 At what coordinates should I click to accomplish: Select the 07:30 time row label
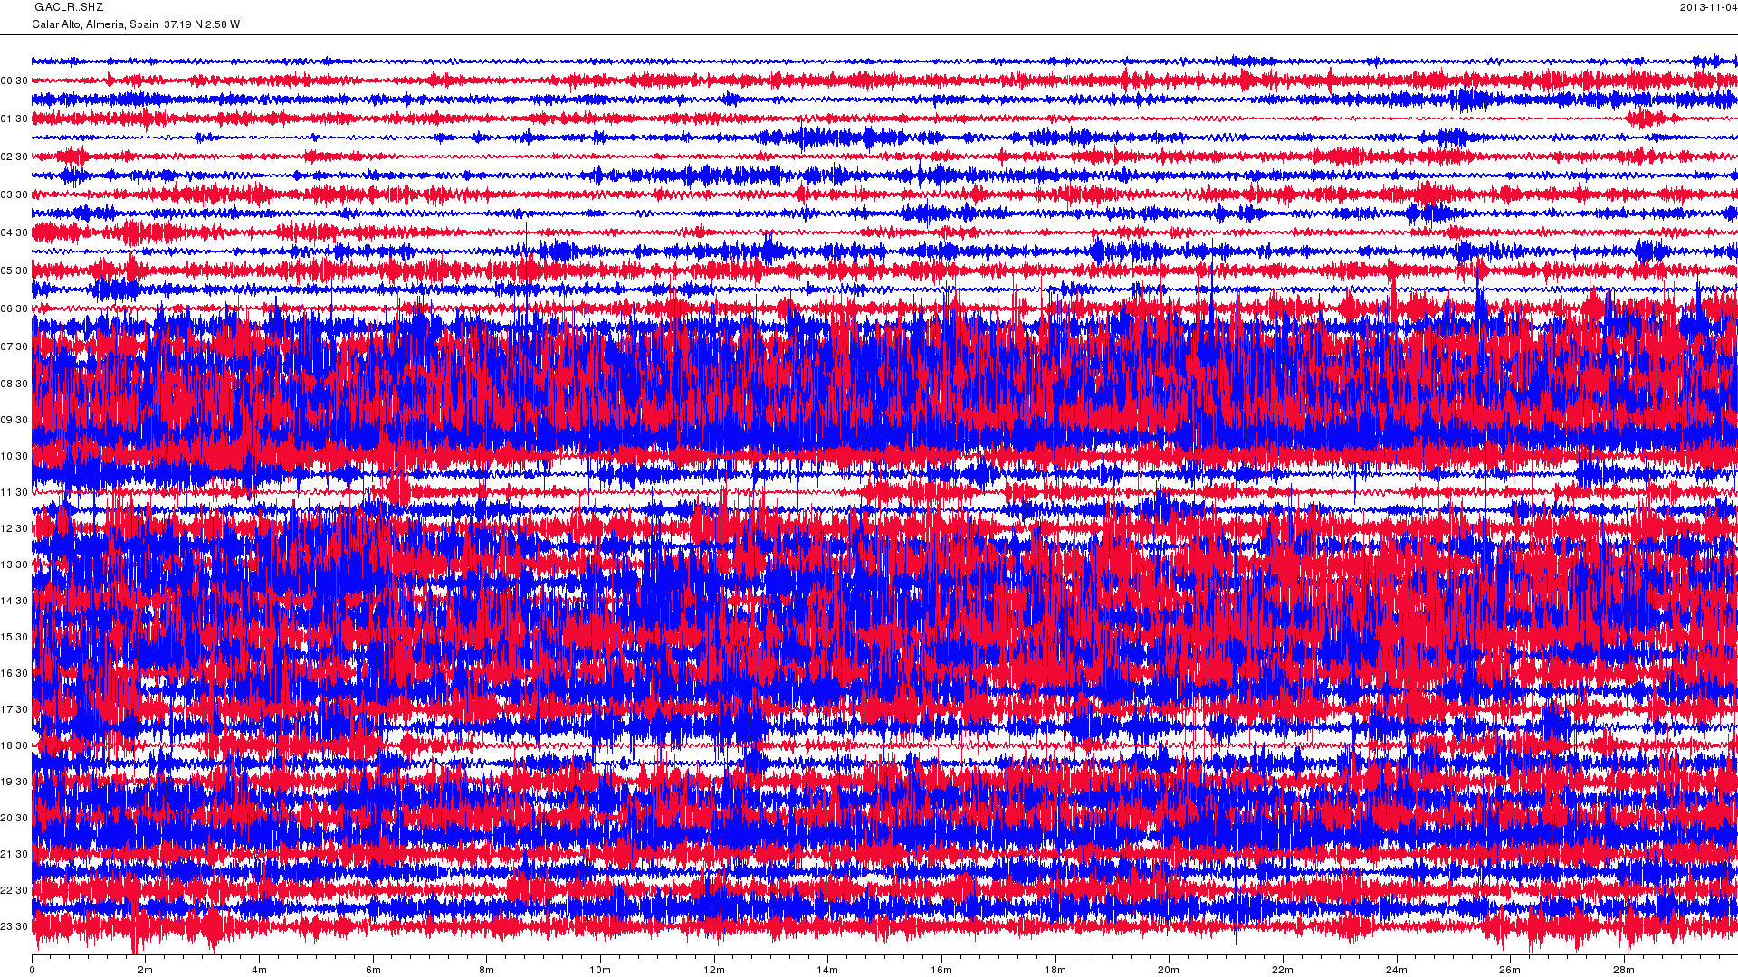click(x=14, y=347)
